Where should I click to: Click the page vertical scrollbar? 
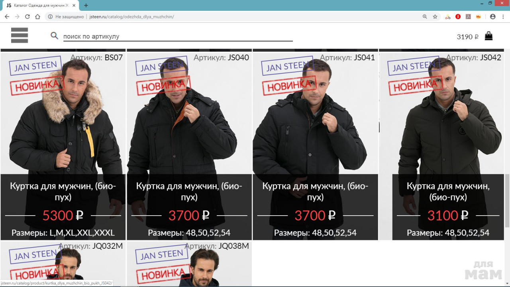[x=507, y=199]
